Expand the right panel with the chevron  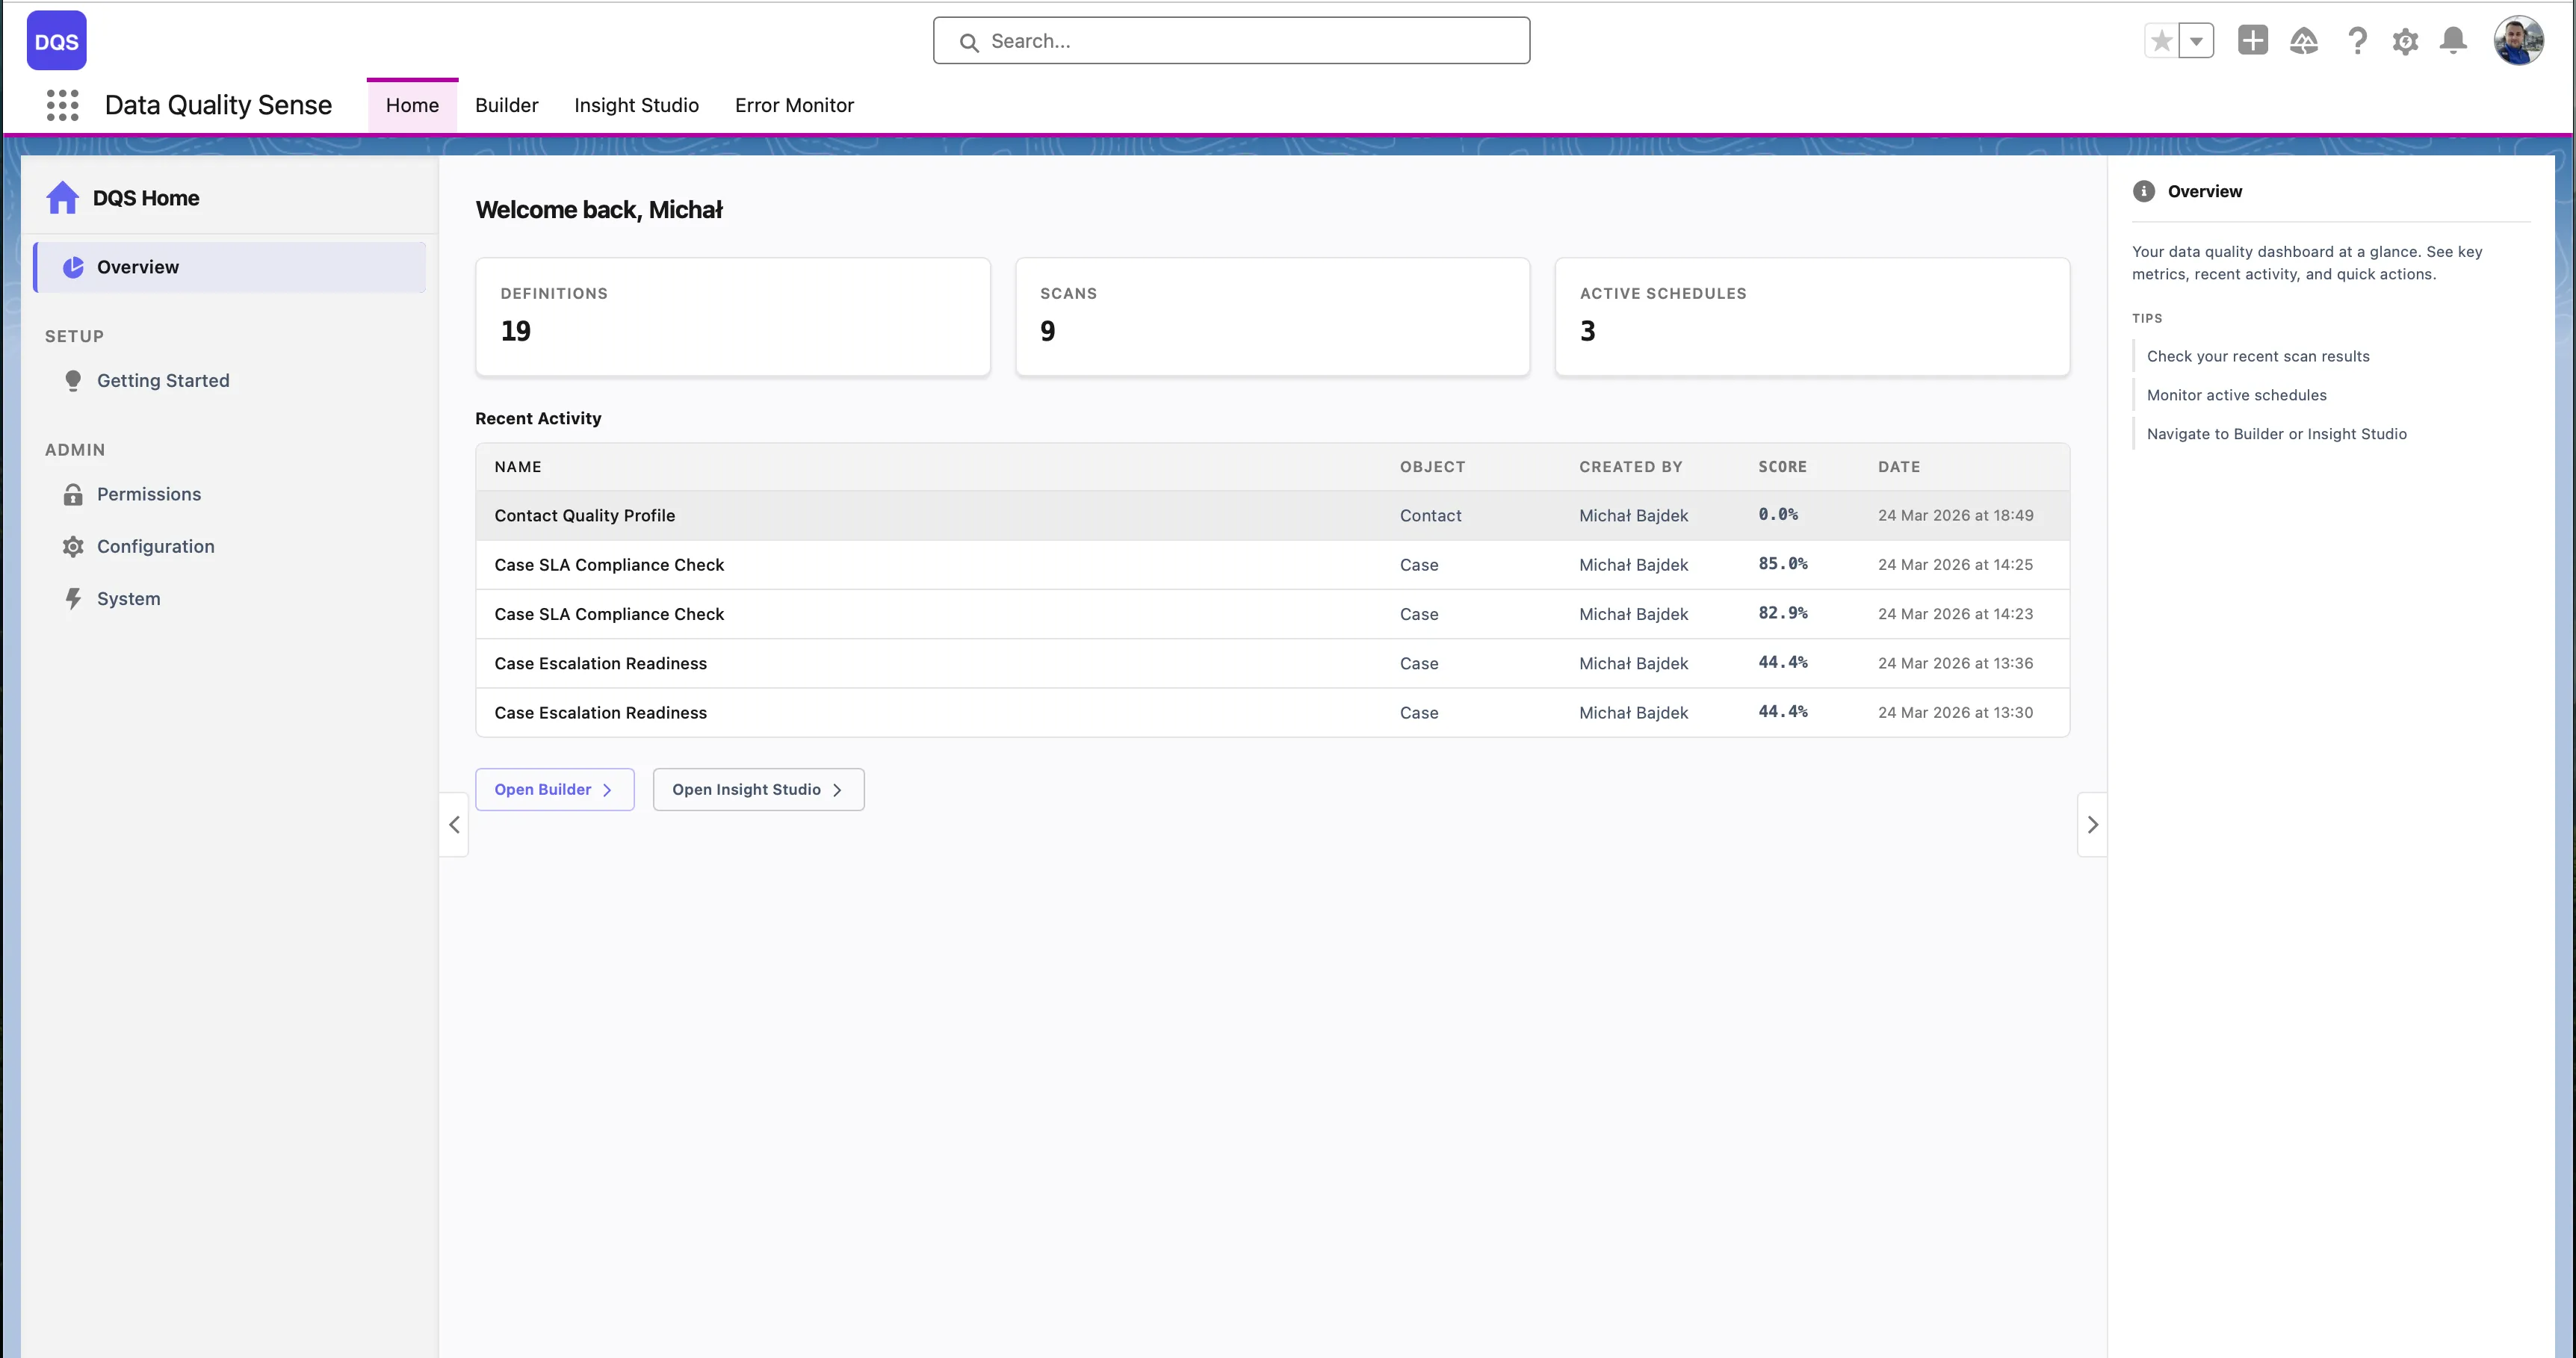click(2092, 824)
